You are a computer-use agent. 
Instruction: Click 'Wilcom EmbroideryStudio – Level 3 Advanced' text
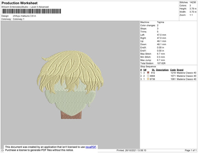(x=25, y=7)
